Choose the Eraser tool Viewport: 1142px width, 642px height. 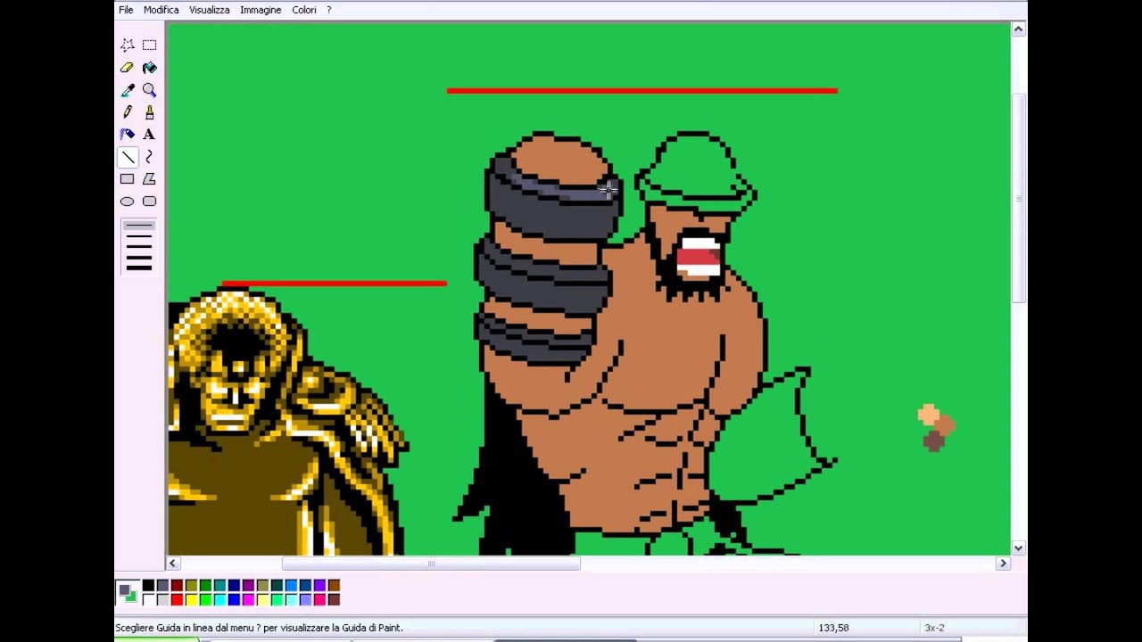128,67
